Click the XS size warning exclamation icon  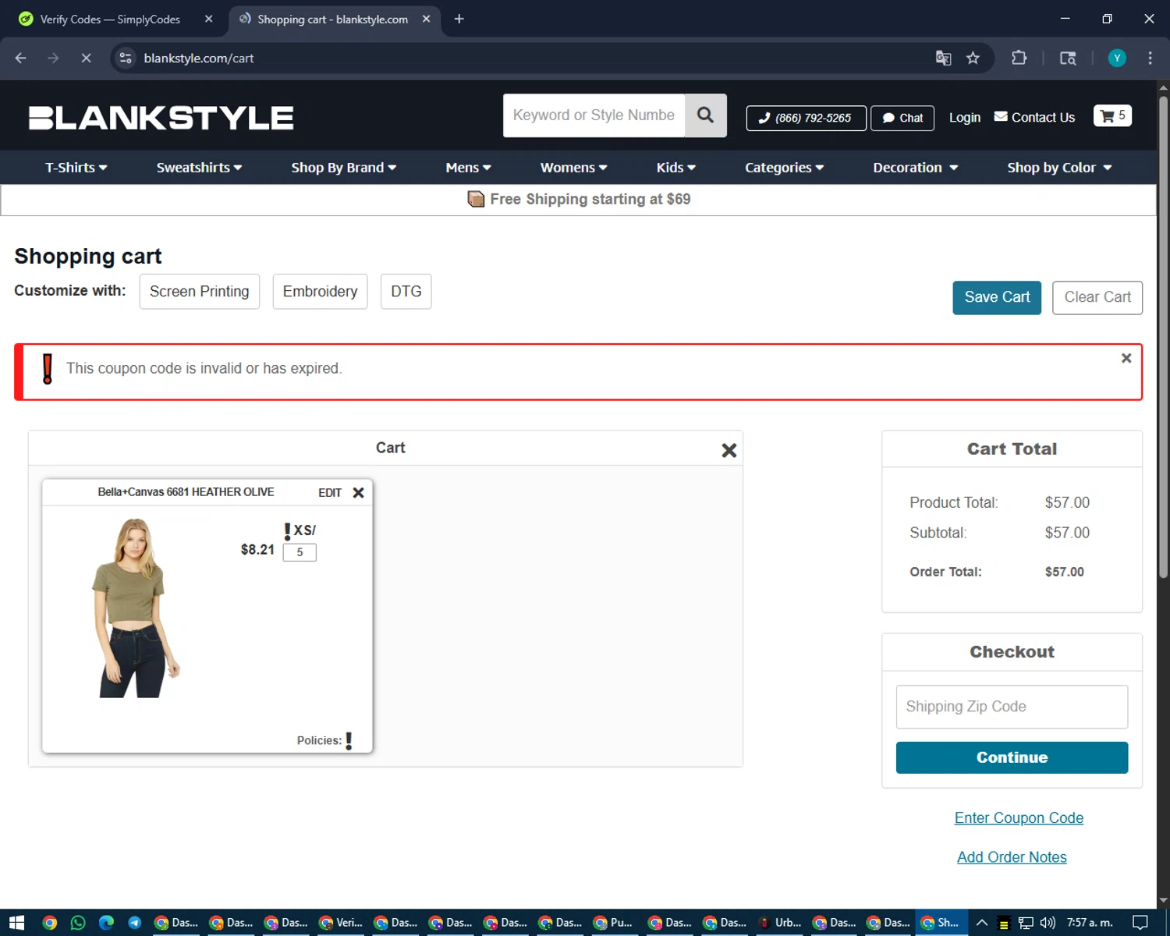(x=287, y=531)
